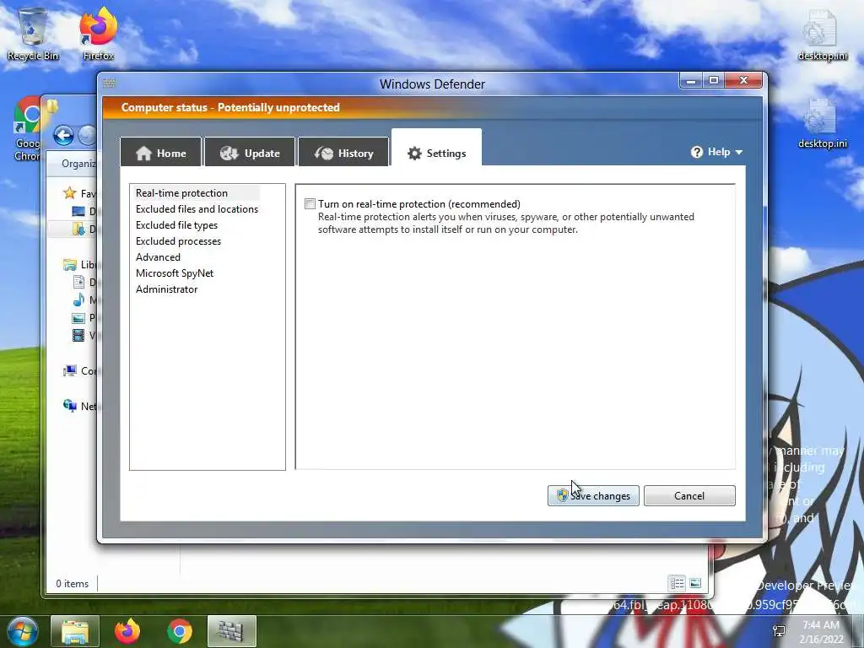Select the Computer icon in Explorer sidebar
This screenshot has width=864, height=648.
tap(69, 371)
